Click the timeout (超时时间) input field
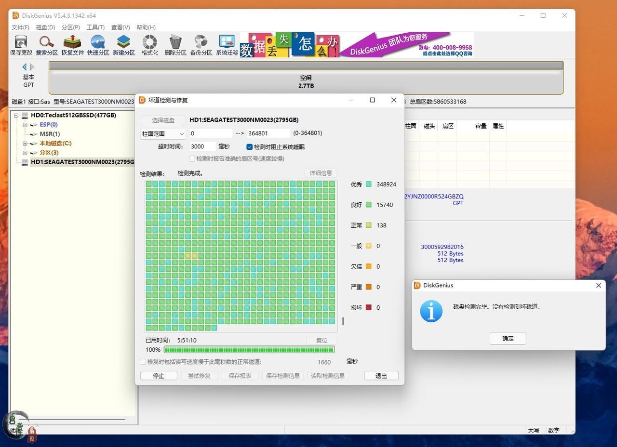 coord(202,146)
